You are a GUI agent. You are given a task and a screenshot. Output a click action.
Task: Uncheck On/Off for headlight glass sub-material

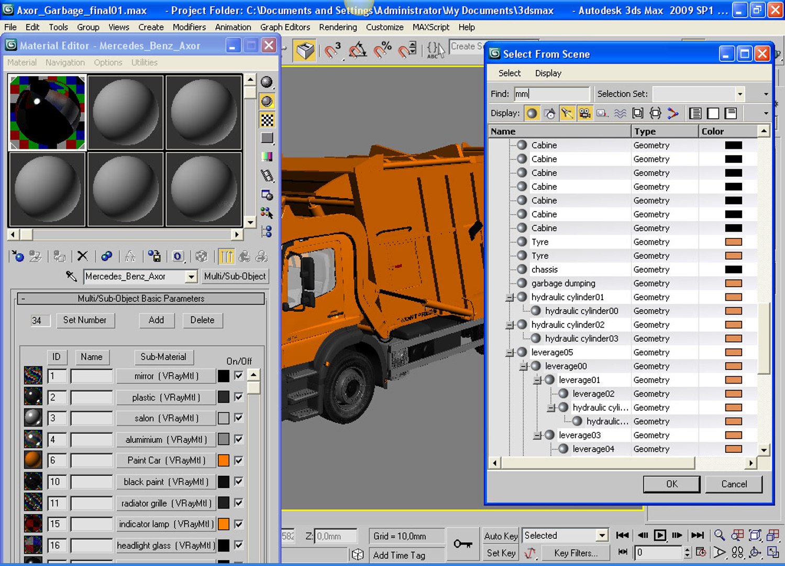pyautogui.click(x=238, y=546)
